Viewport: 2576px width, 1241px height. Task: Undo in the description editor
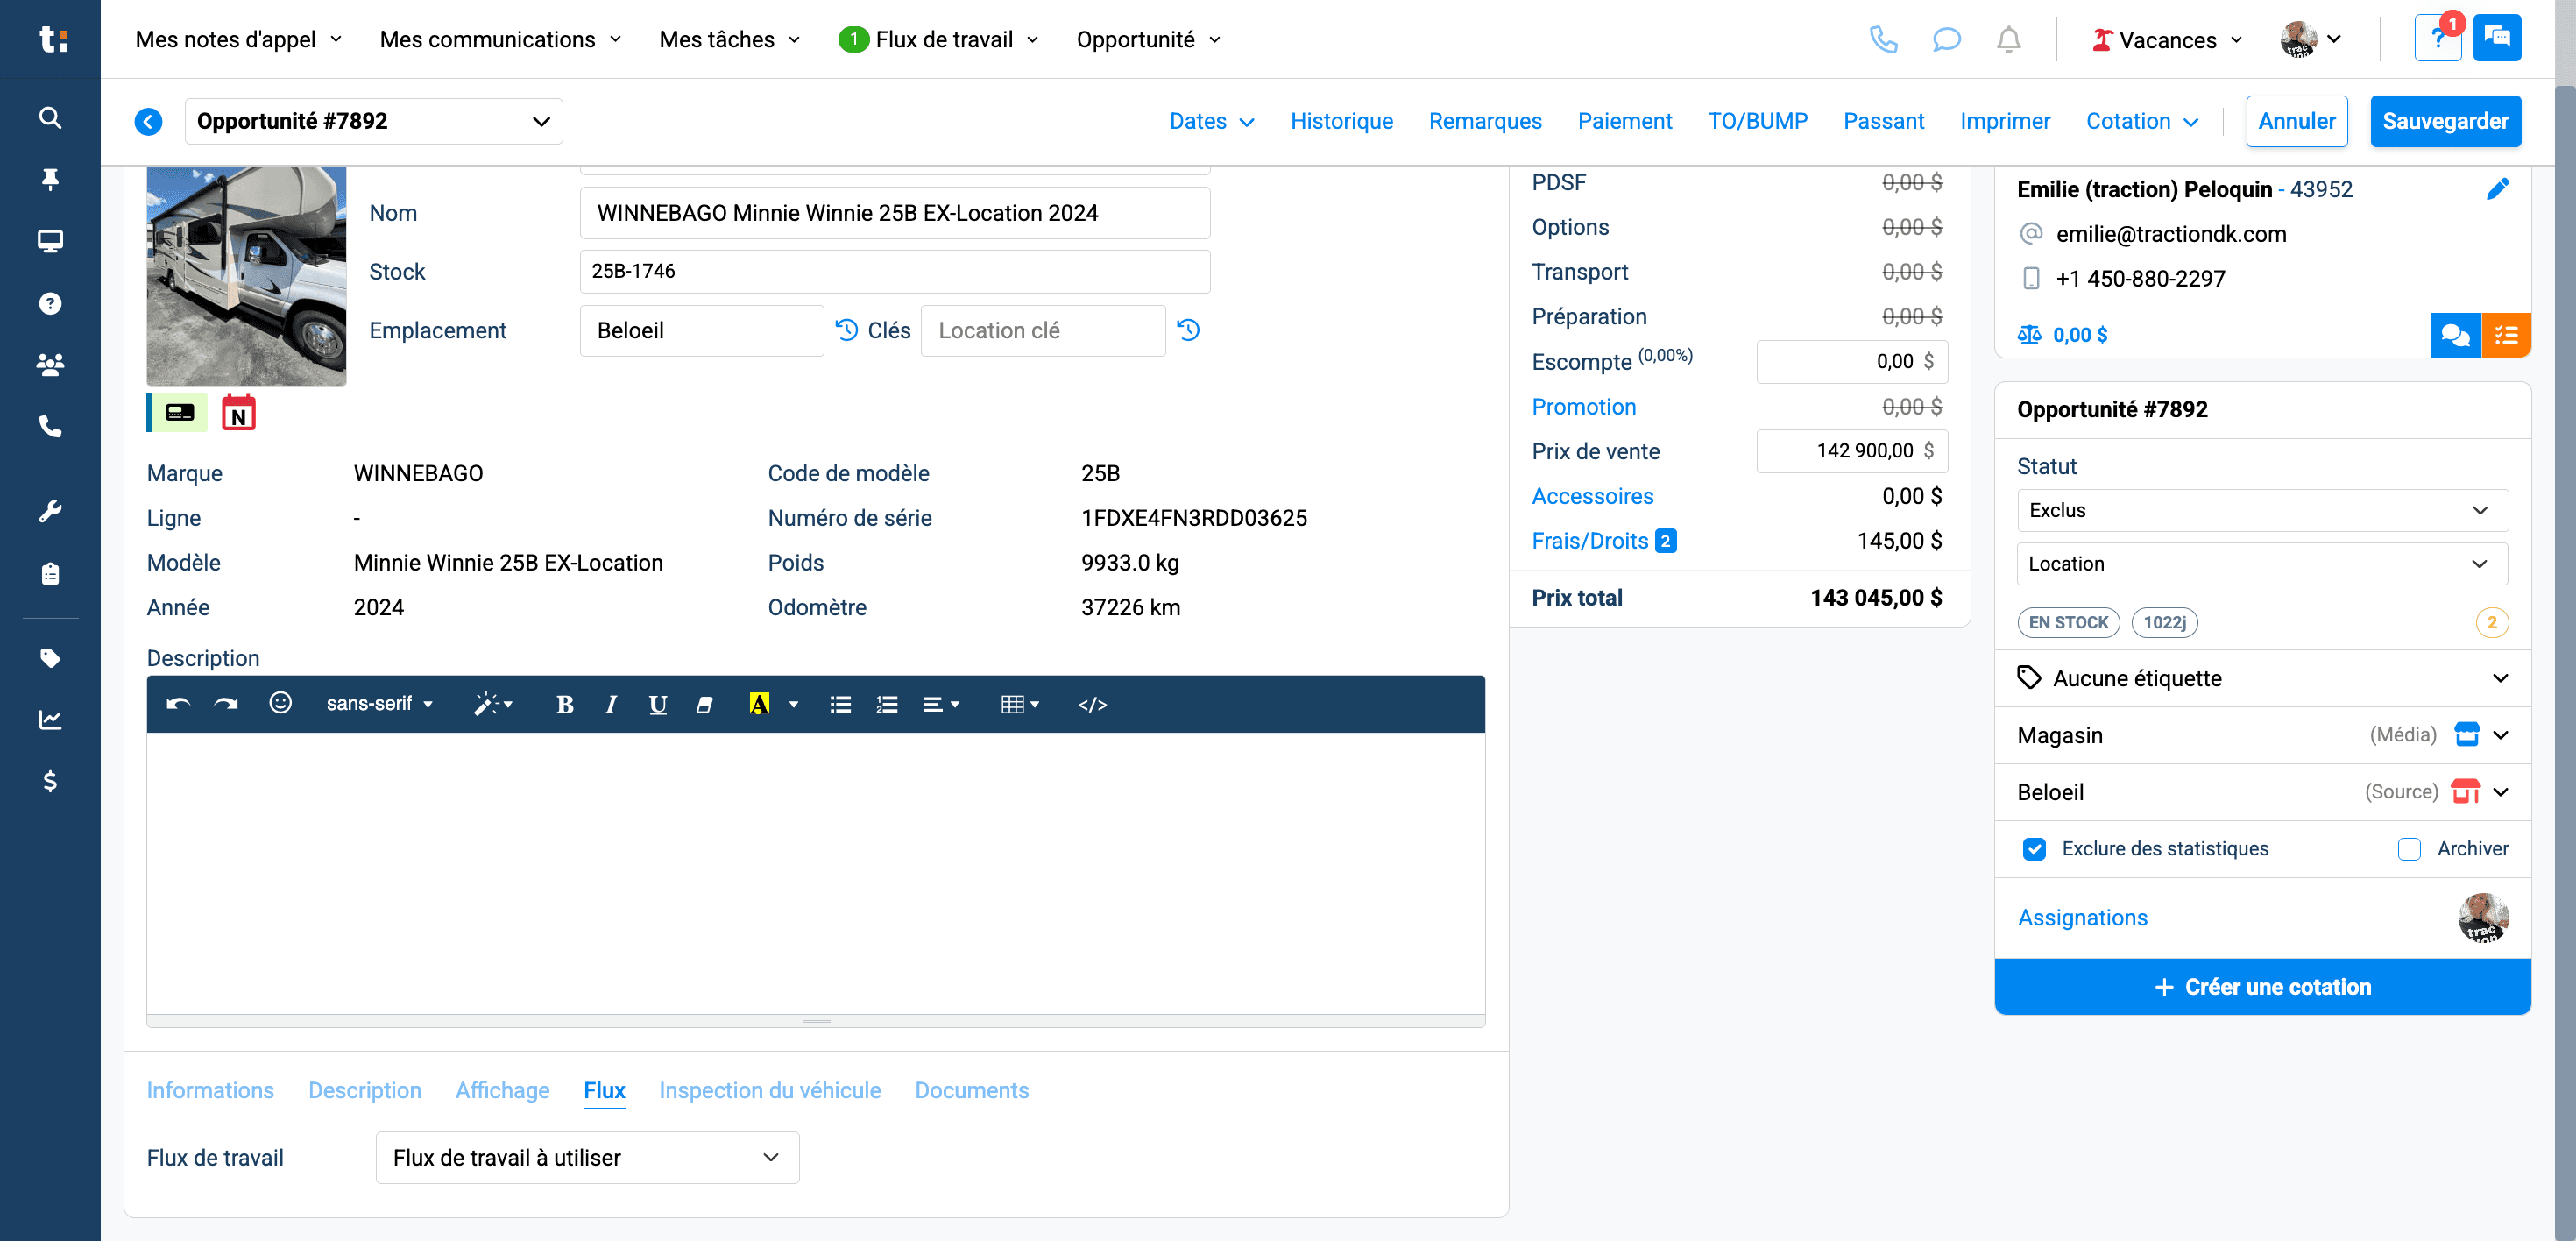(178, 704)
